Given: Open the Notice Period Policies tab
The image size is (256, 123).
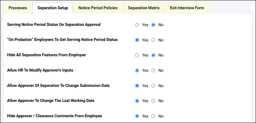Looking at the screenshot, I should (98, 8).
